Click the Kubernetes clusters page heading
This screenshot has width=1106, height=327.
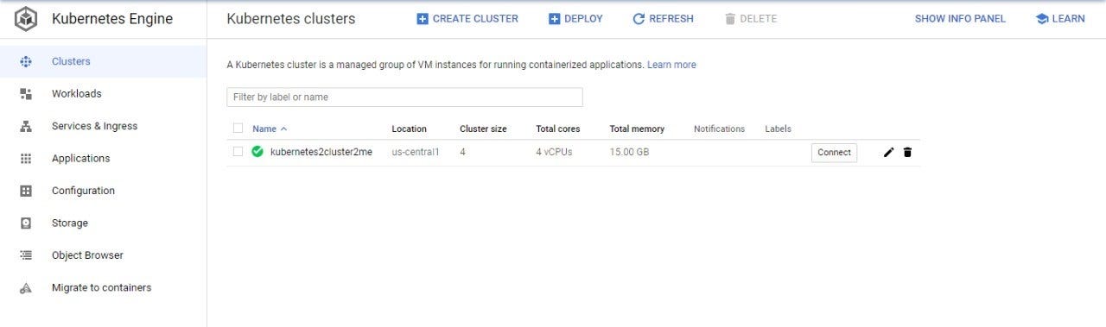click(x=290, y=19)
